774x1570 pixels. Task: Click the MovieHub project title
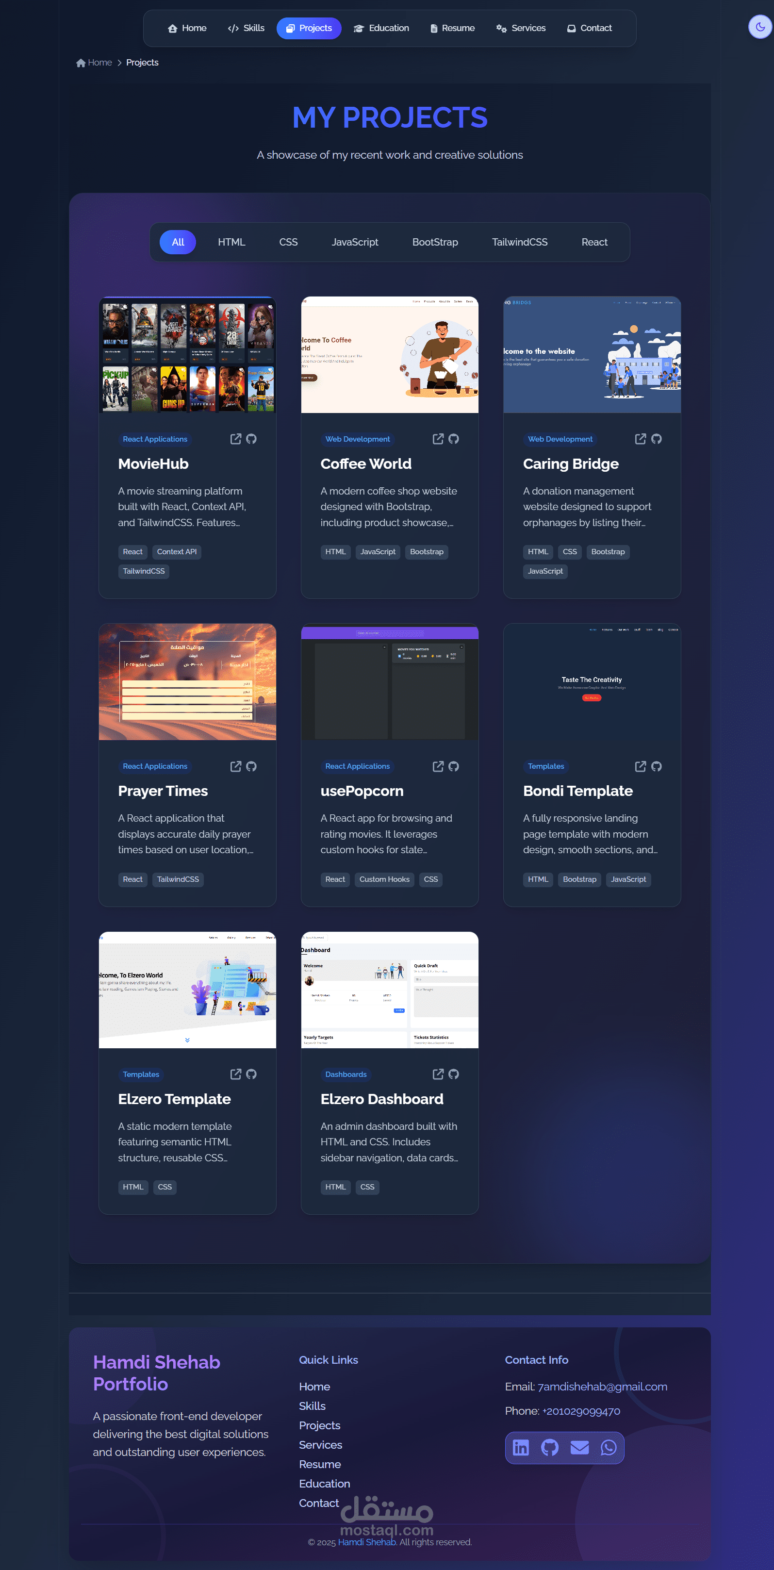153,464
